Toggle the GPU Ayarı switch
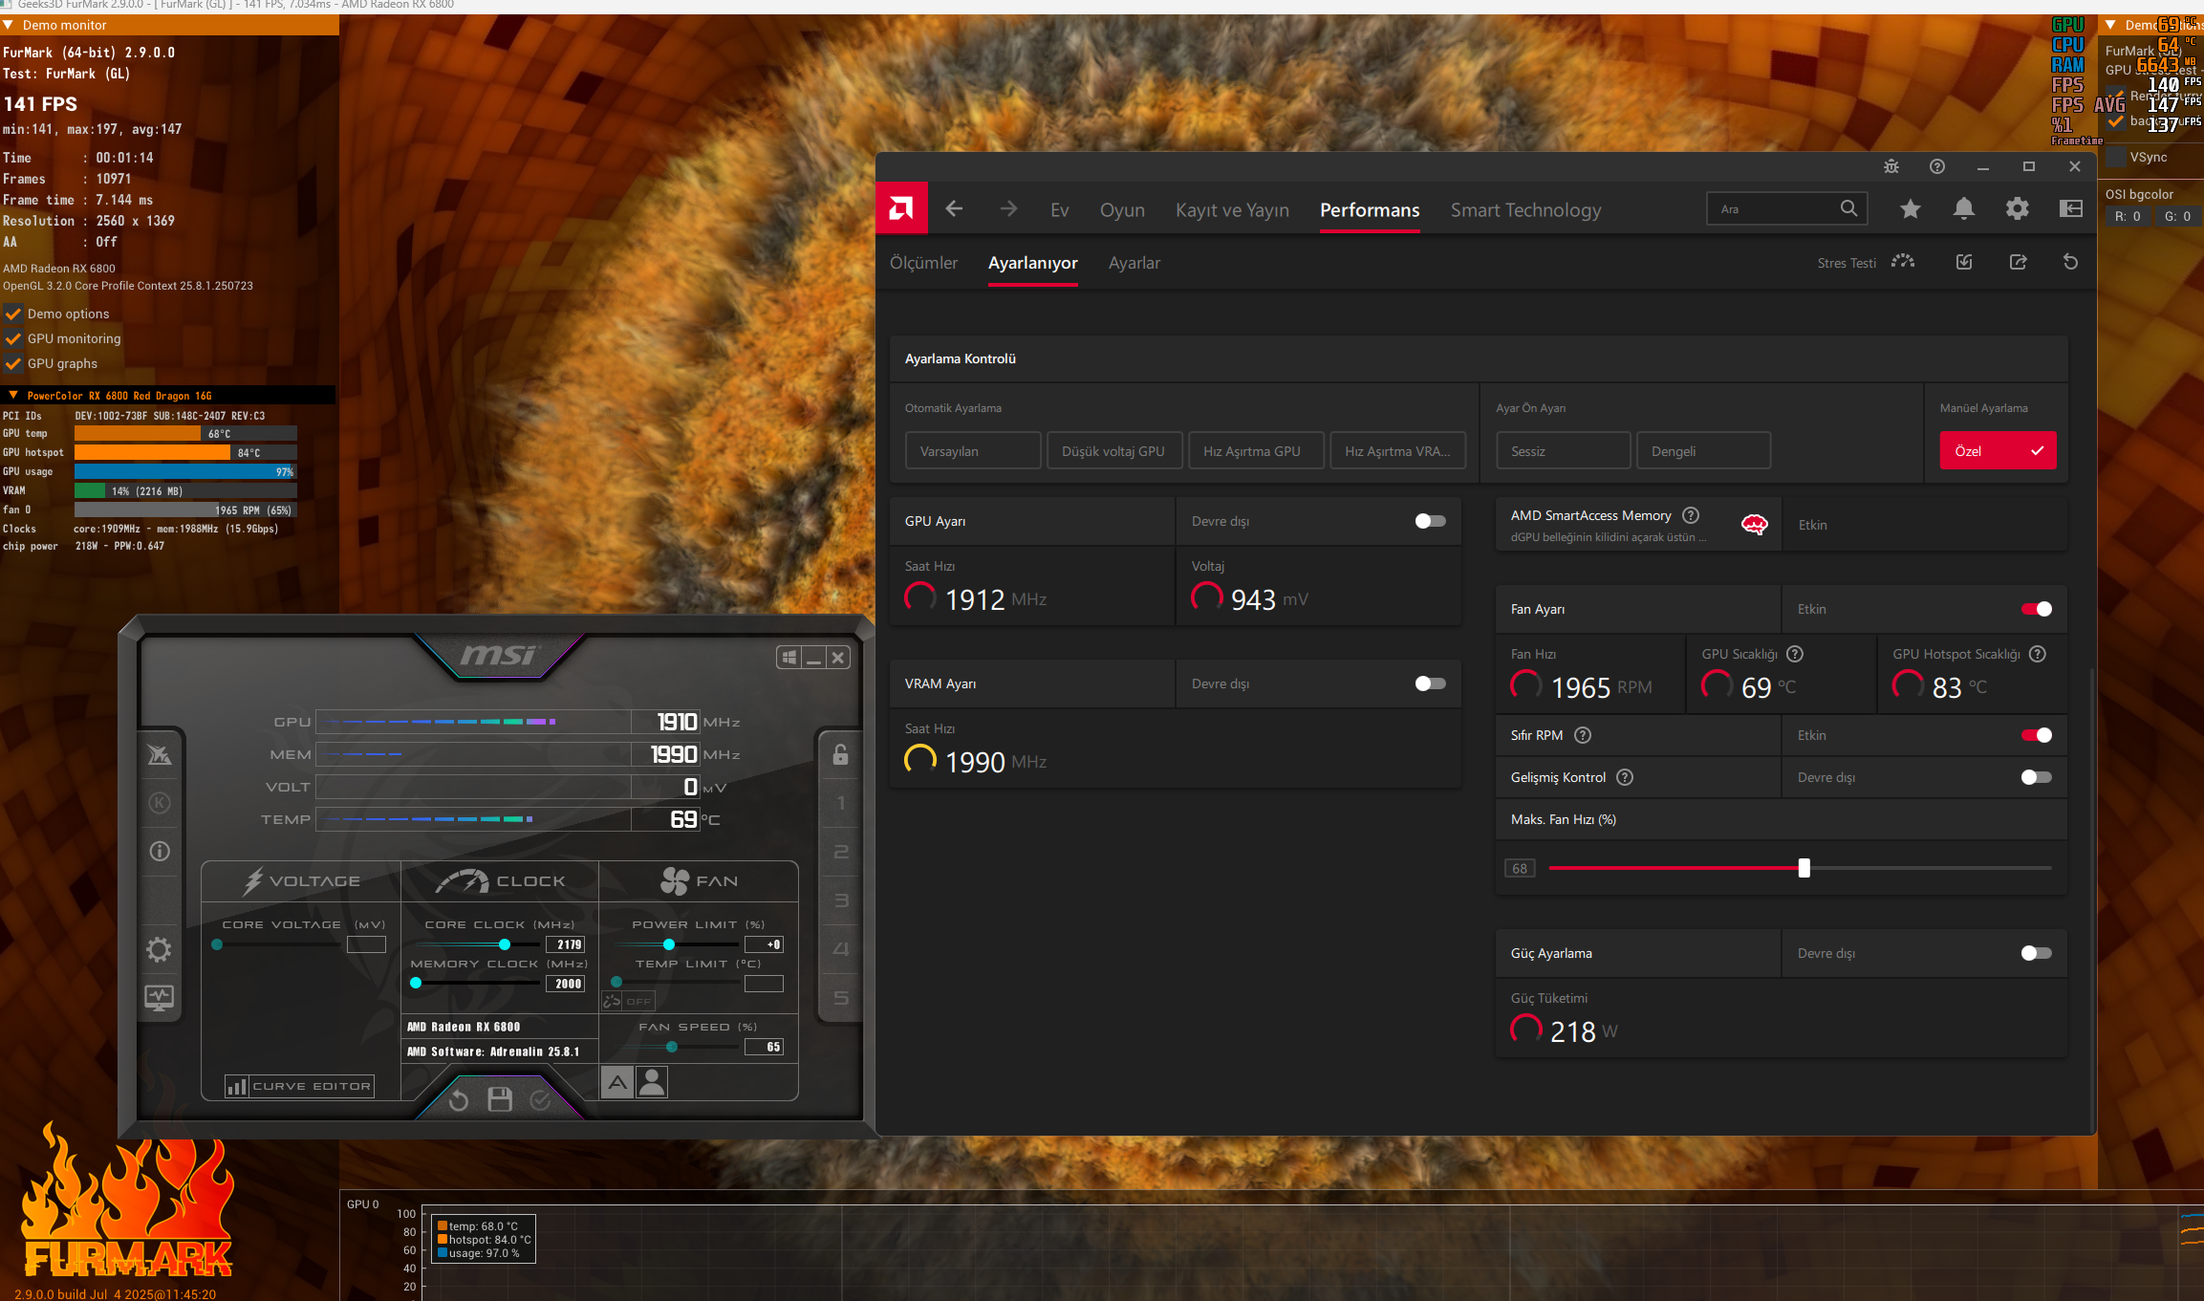Image resolution: width=2204 pixels, height=1301 pixels. [x=1430, y=521]
